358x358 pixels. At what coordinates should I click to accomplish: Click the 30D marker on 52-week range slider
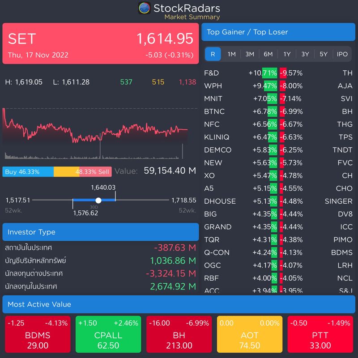coord(98,200)
